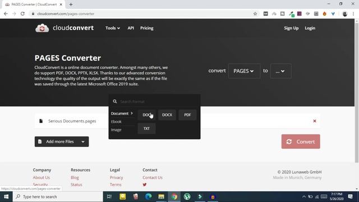
Task: Expand the Add more Files dropdown arrow
Action: click(83, 141)
